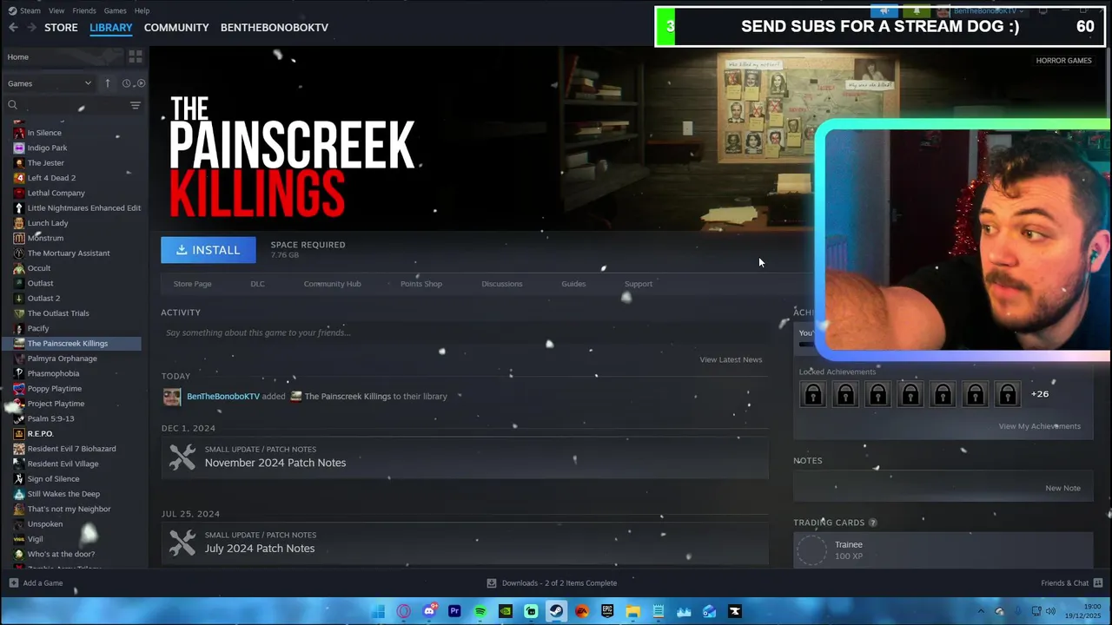Screen dimensions: 1112x625
Task: Select The Outlast Trials
Action: point(58,313)
